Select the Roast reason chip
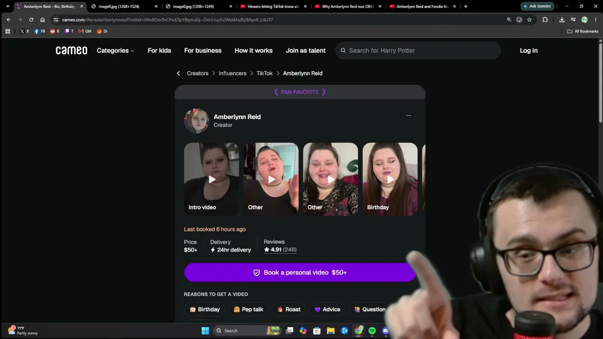 coord(289,309)
